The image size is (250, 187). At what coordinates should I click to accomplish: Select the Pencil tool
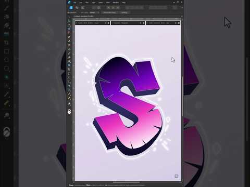point(69,41)
